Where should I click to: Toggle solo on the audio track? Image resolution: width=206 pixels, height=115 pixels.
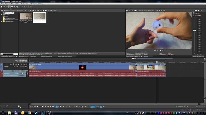[x=24, y=71]
